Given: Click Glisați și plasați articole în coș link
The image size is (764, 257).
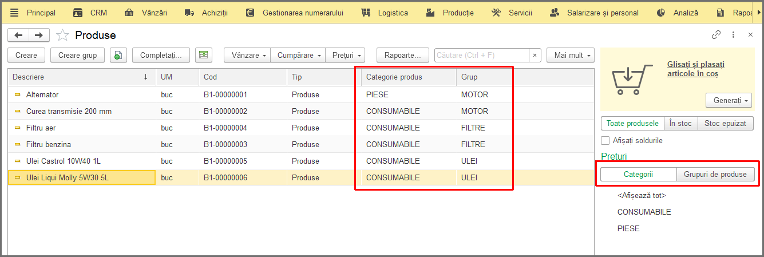Looking at the screenshot, I should pos(695,69).
